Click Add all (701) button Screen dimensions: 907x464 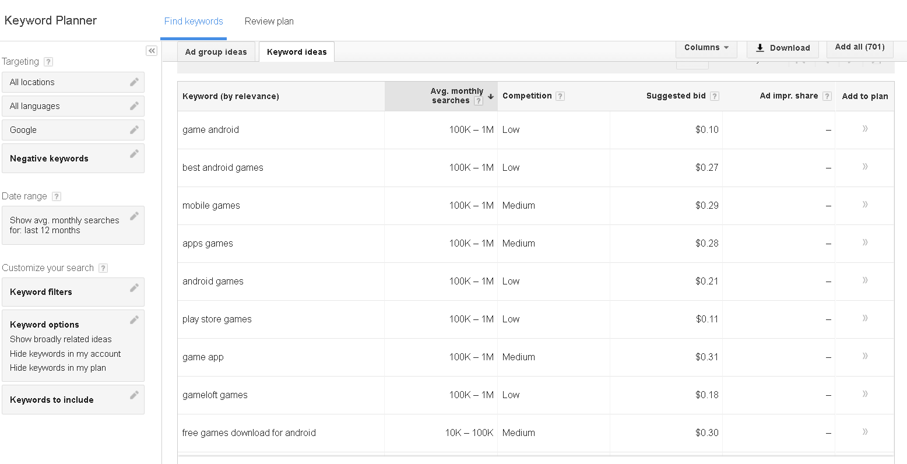point(859,47)
